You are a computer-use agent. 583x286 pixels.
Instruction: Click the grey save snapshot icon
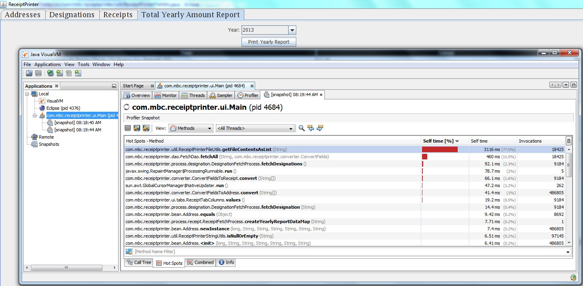click(x=128, y=128)
